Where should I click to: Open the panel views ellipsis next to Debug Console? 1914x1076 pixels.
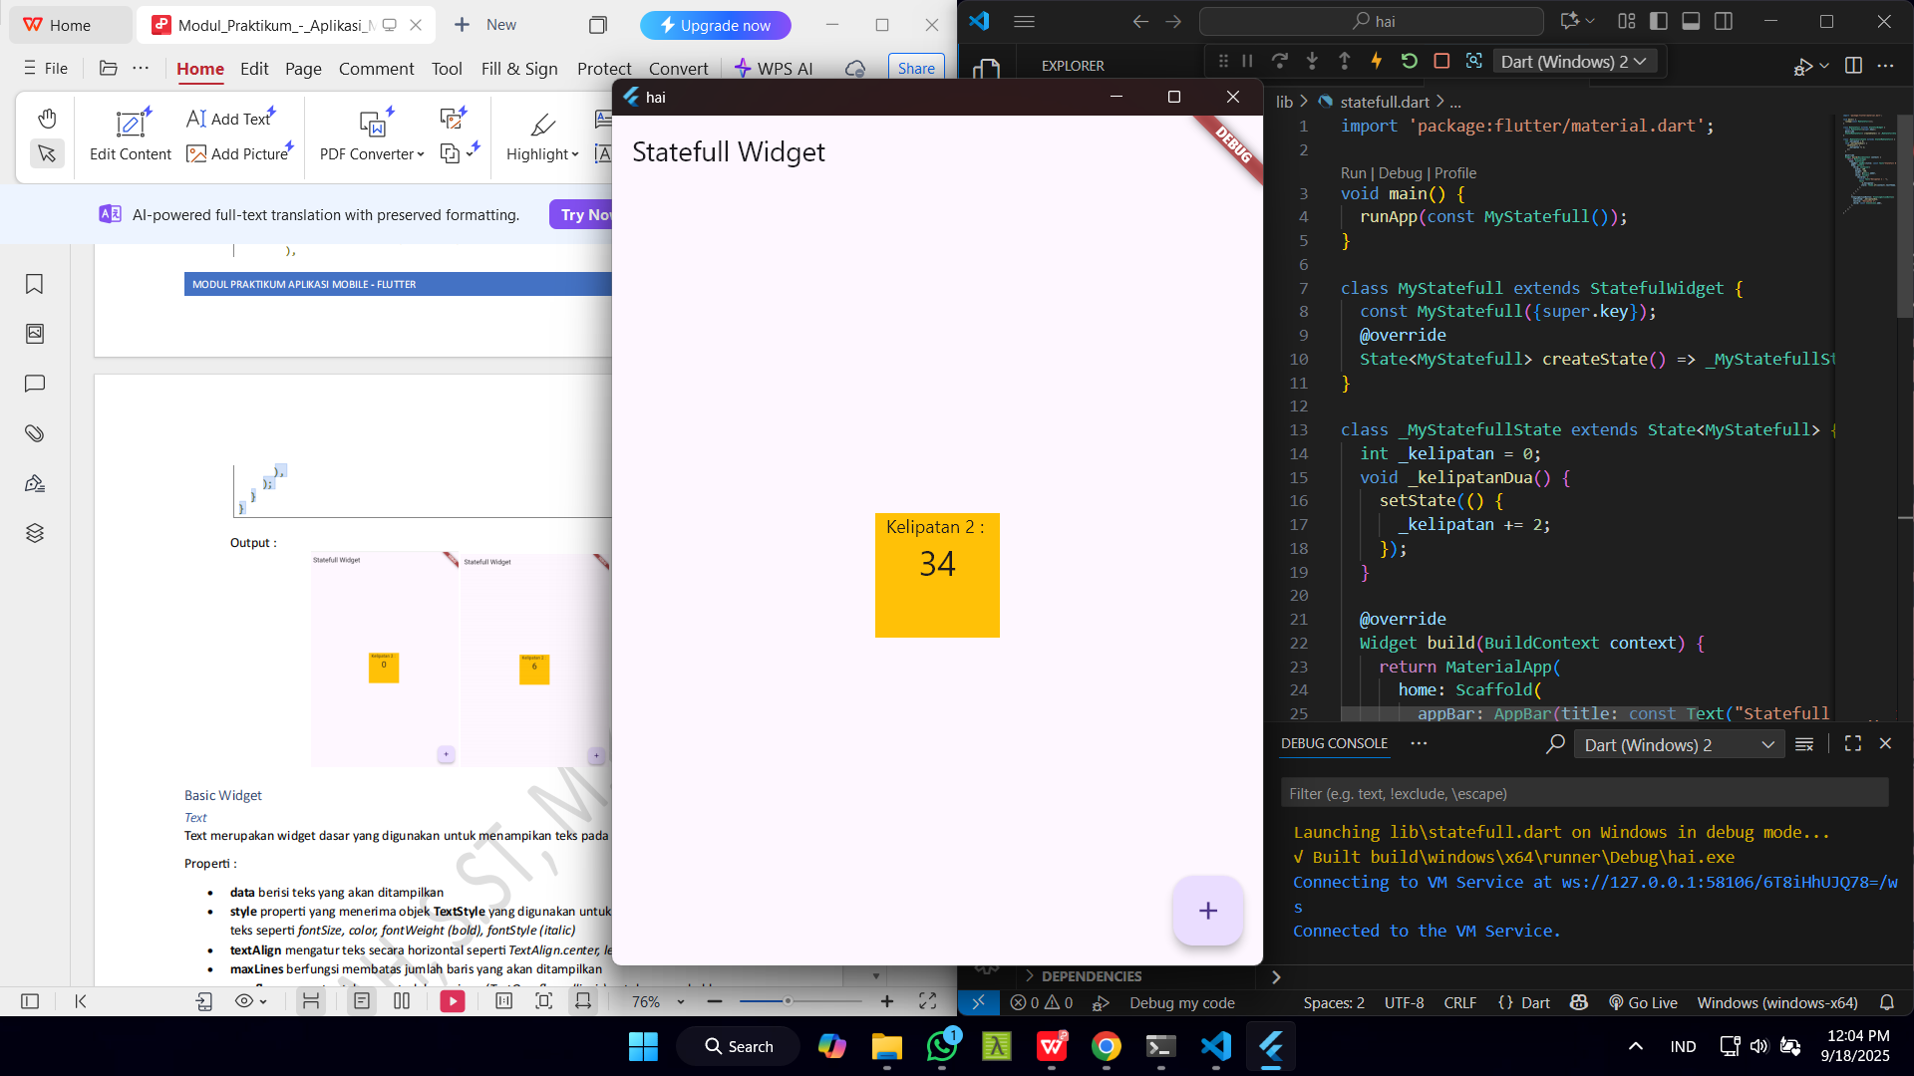1419,743
